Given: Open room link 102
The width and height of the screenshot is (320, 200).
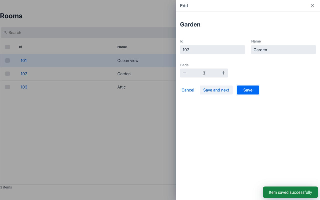Looking at the screenshot, I should click(24, 74).
